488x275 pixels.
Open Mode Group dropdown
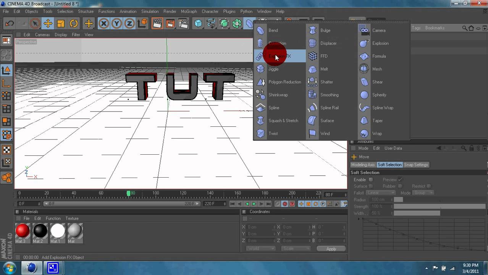point(423,193)
